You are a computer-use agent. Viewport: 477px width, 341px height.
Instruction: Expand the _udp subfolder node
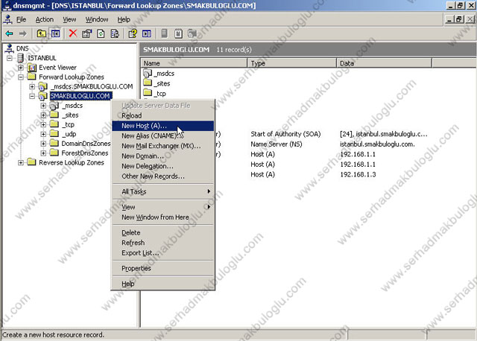[x=43, y=134]
